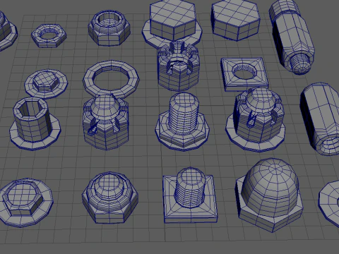The width and height of the screenshot is (339, 254).
Task: Pick the plain hex bolt head without washer
Action: coord(236,20)
